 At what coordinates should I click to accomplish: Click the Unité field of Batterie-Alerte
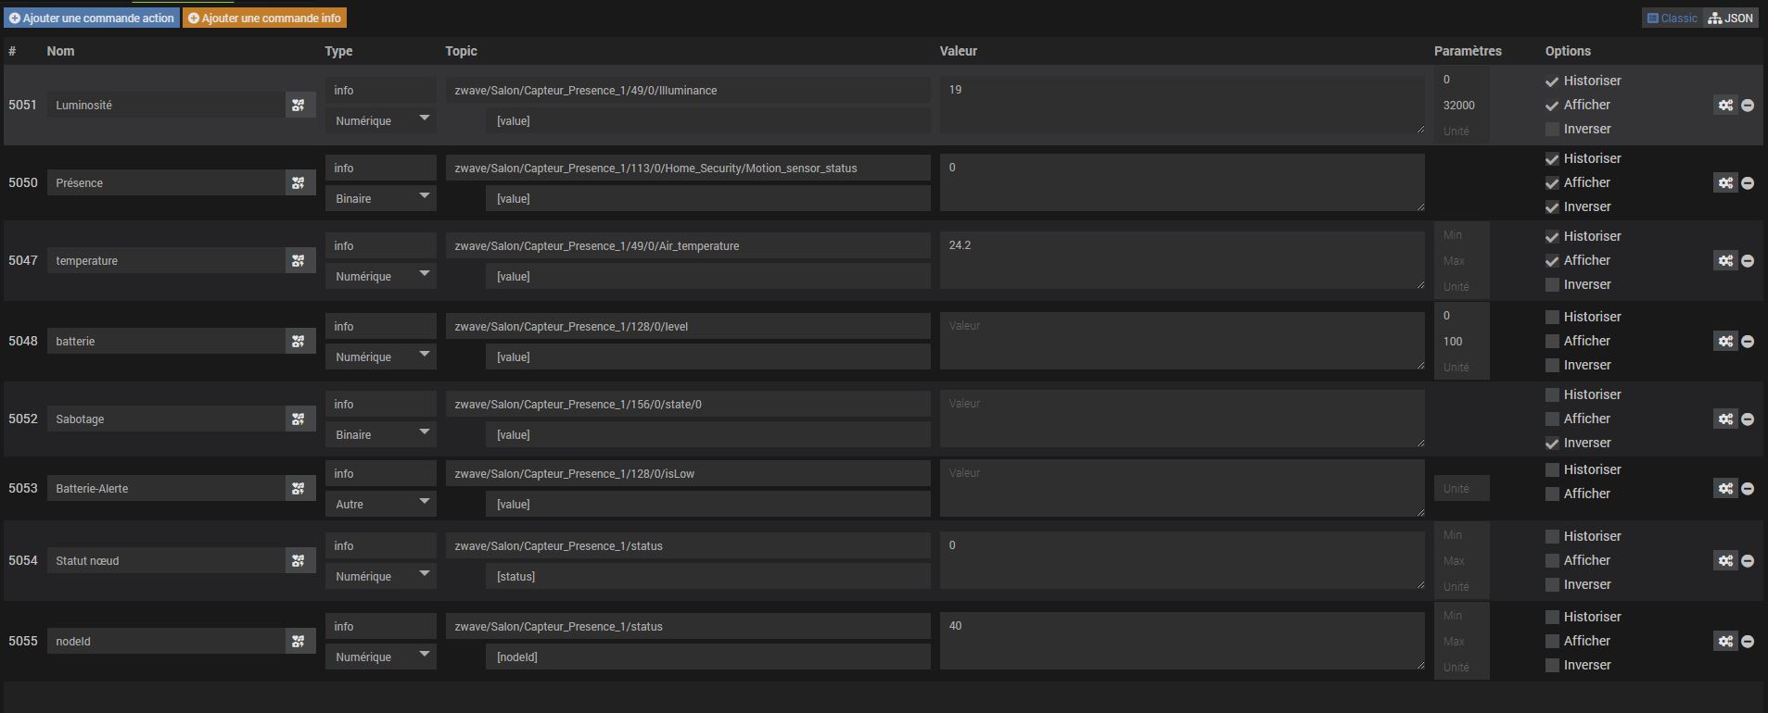tap(1461, 489)
